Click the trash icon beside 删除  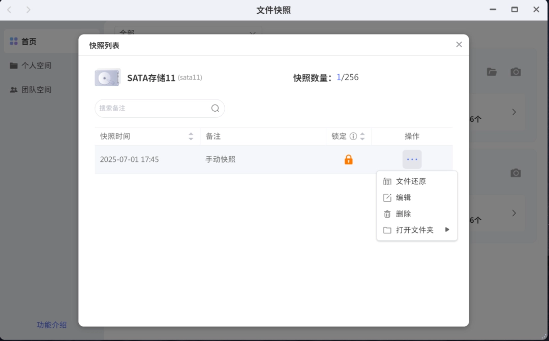(387, 214)
